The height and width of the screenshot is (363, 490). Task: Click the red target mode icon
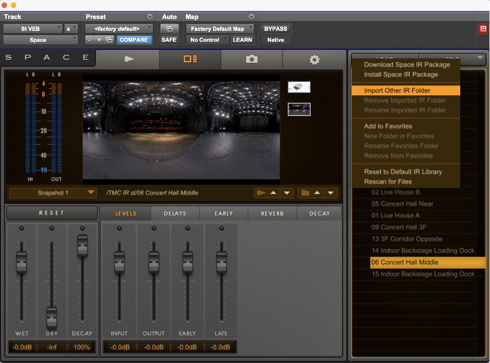click(483, 29)
